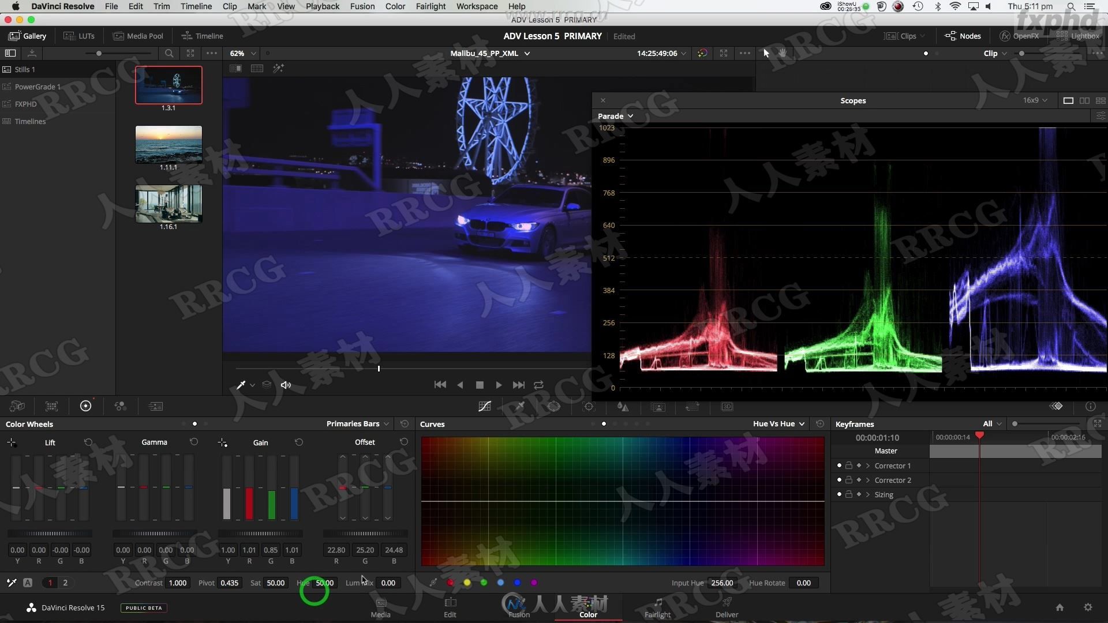Screen dimensions: 1108x623
Task: Switch to the Edit page tab
Action: point(450,608)
